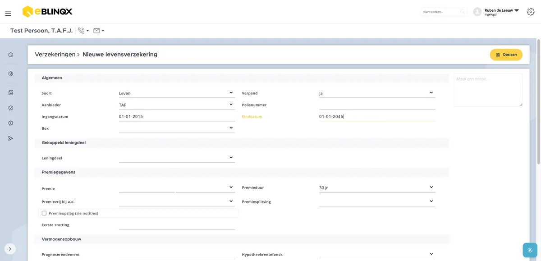541x261 pixels.
Task: Save with the Opslaan button
Action: click(506, 55)
